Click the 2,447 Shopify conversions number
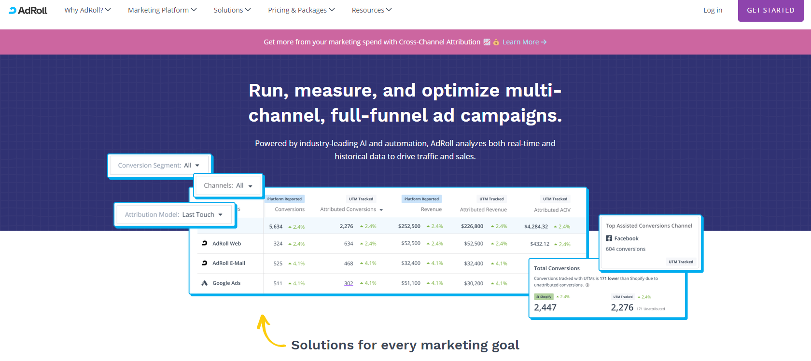The image size is (811, 361). tap(545, 307)
